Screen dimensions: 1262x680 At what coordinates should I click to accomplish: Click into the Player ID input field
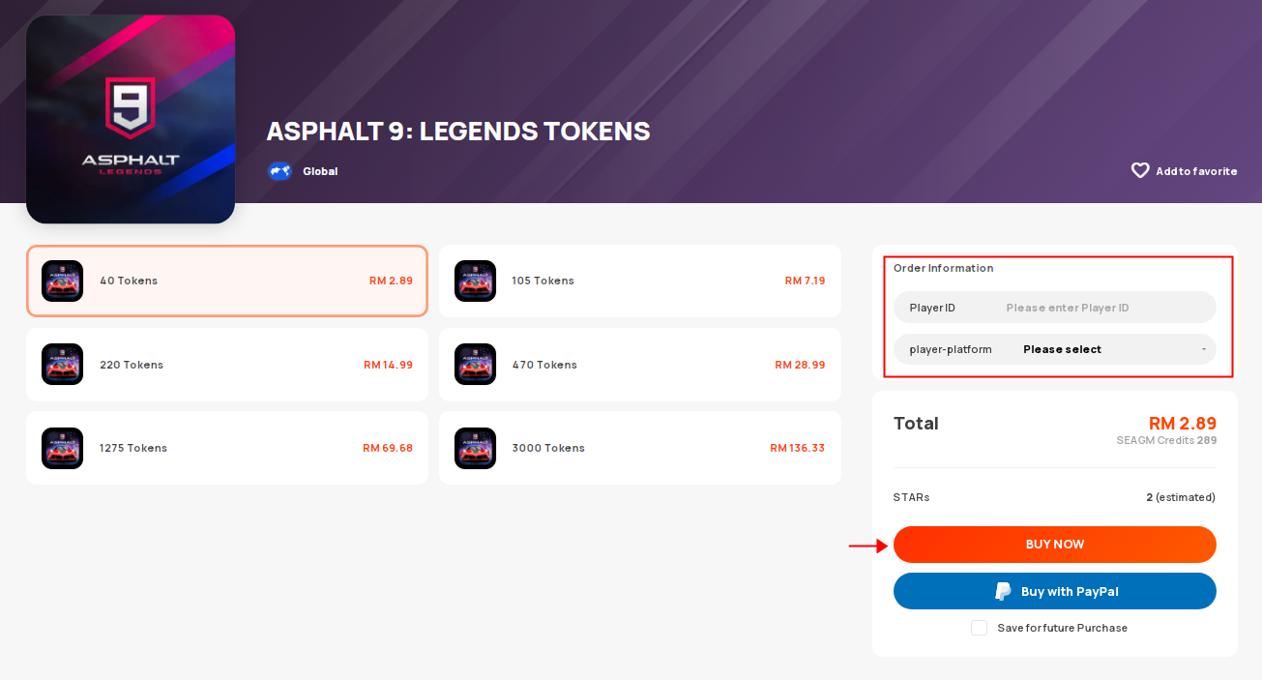coord(1055,307)
